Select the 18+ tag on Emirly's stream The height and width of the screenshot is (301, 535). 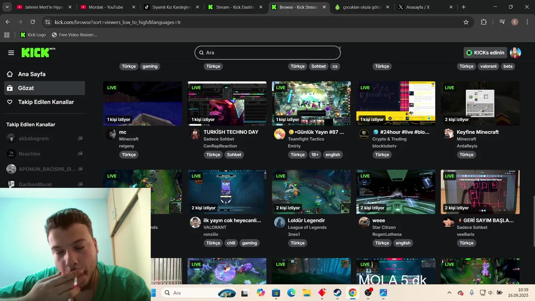tap(315, 155)
